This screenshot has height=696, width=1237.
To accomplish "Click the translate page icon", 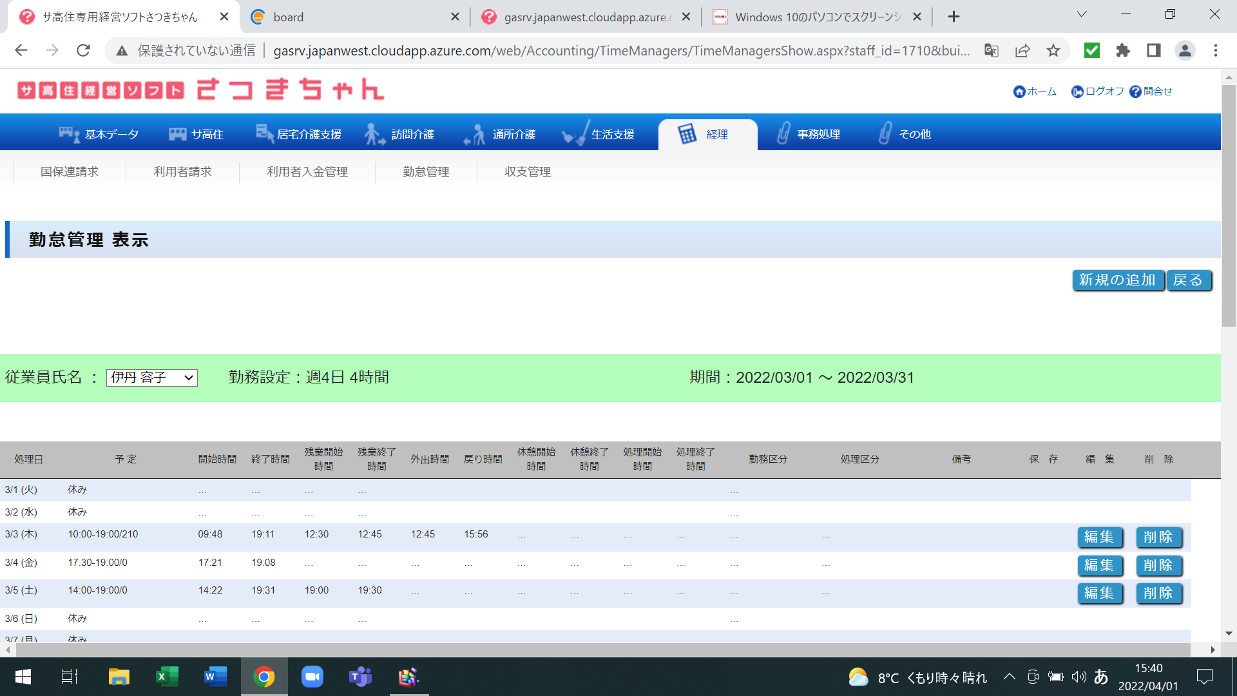I will 991,50.
